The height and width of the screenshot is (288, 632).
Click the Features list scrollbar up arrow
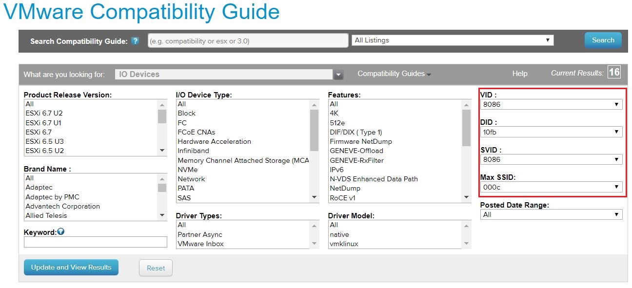click(x=467, y=104)
